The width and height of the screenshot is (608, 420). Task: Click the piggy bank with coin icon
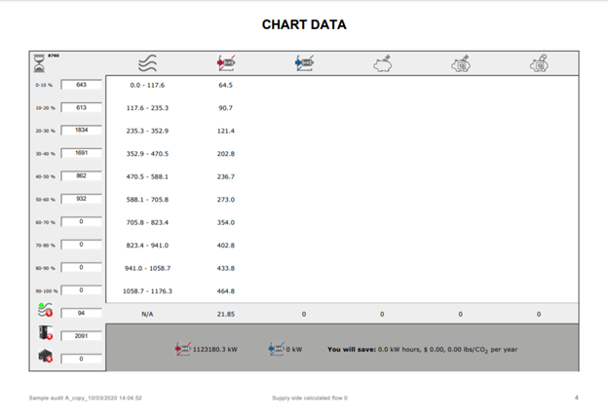(x=540, y=63)
